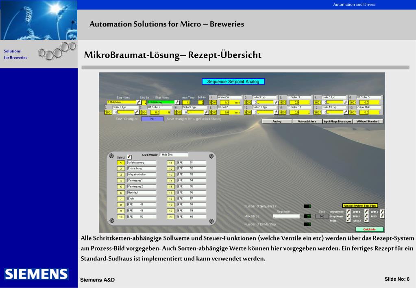Click step name EPE 60
Viewport: 416px width, 288px height.
coord(192,217)
